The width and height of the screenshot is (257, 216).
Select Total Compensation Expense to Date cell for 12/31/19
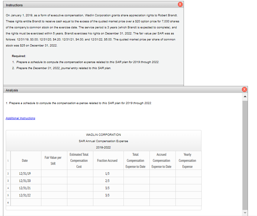point(137,173)
